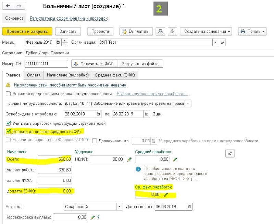Click pencil icon next to НДФЛ amount

tap(129, 159)
